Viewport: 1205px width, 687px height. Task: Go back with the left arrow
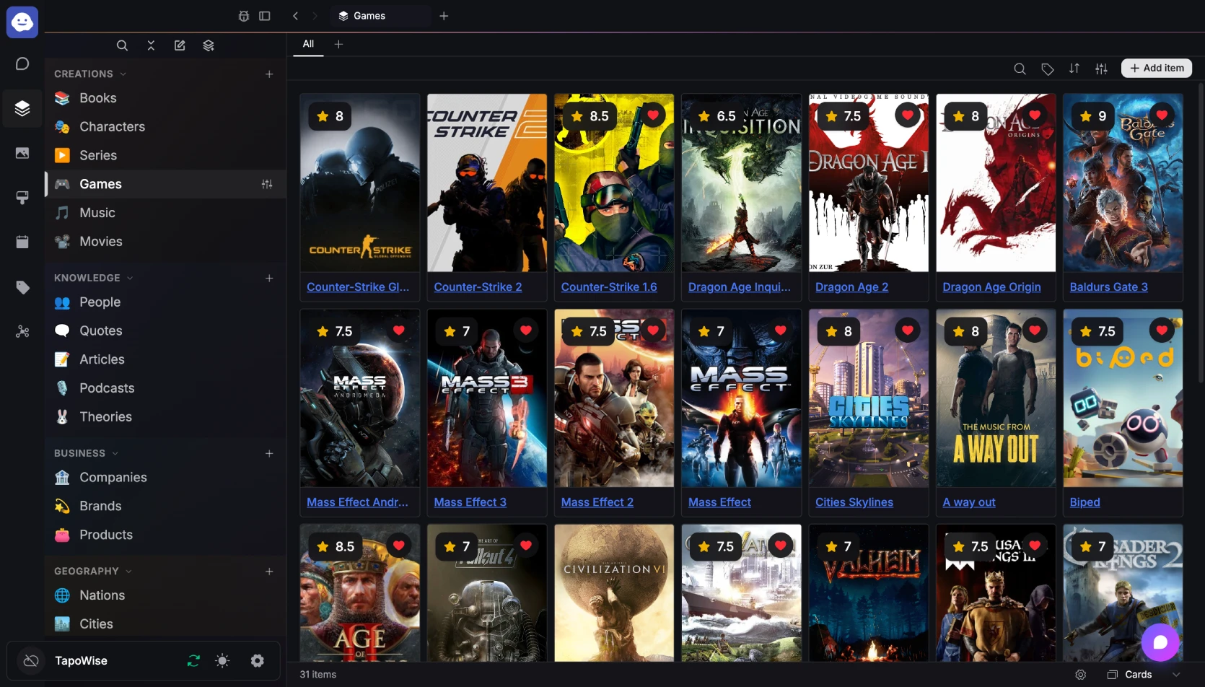295,16
